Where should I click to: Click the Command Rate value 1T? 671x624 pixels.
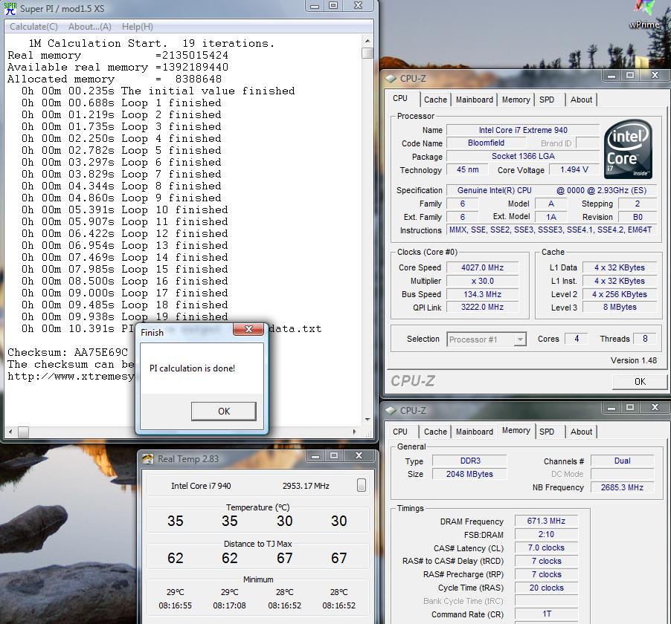tap(546, 614)
